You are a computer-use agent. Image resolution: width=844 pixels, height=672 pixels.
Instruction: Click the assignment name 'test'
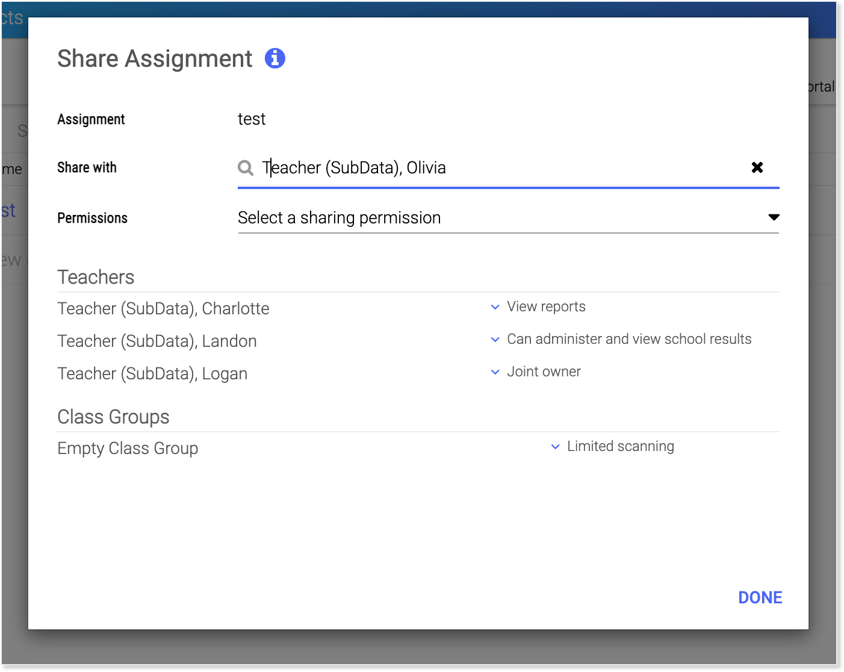pos(252,119)
